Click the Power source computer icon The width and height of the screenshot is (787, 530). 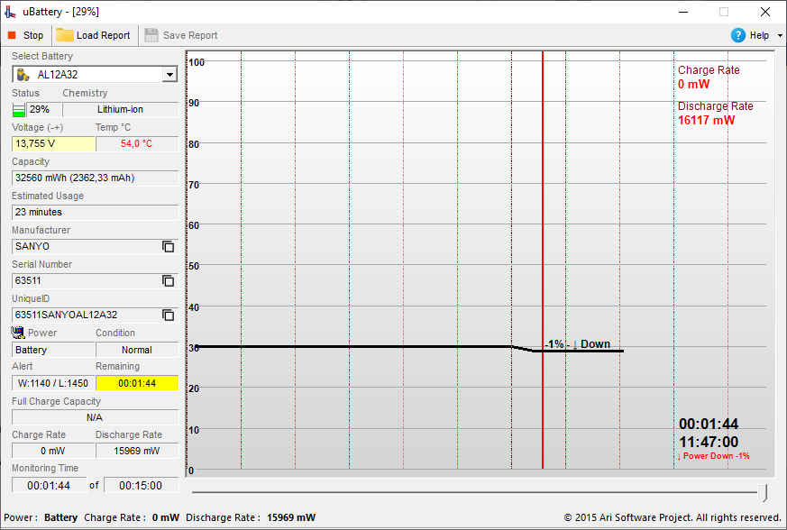pyautogui.click(x=18, y=333)
